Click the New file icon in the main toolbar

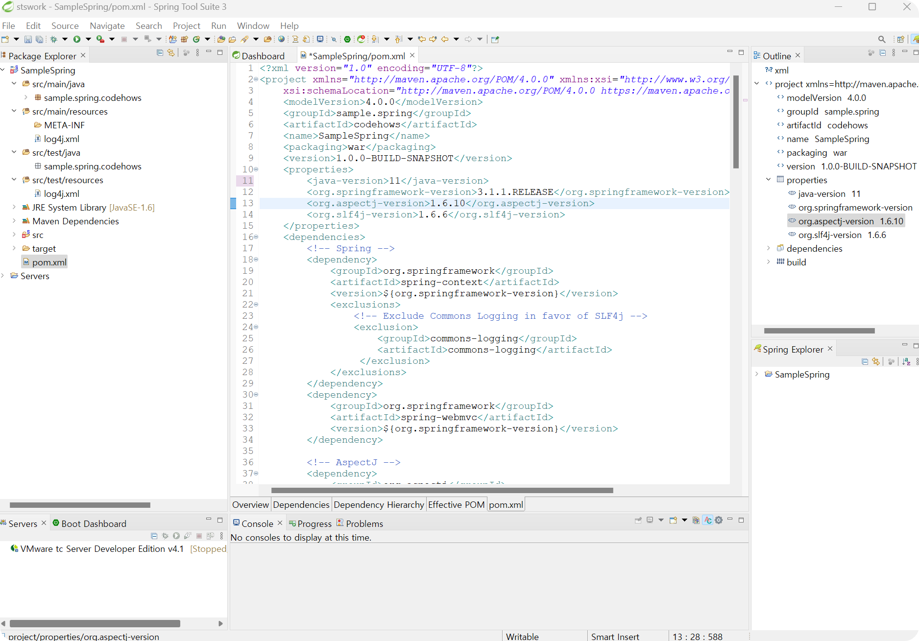coord(5,40)
